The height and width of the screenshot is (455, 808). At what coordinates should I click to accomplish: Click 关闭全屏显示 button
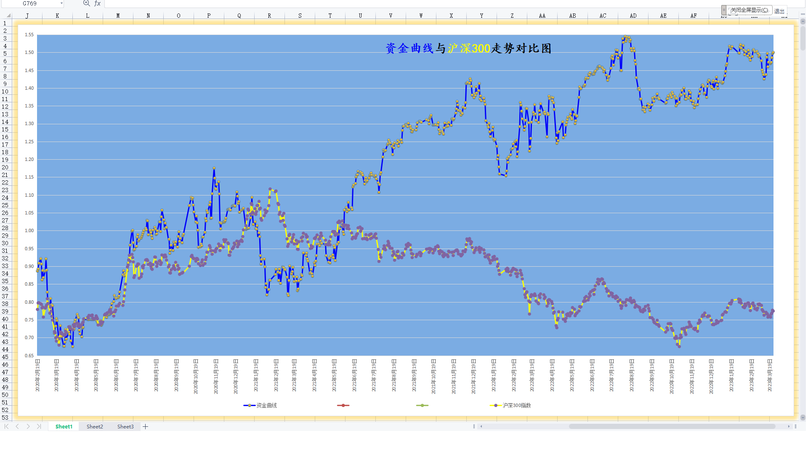pos(750,10)
